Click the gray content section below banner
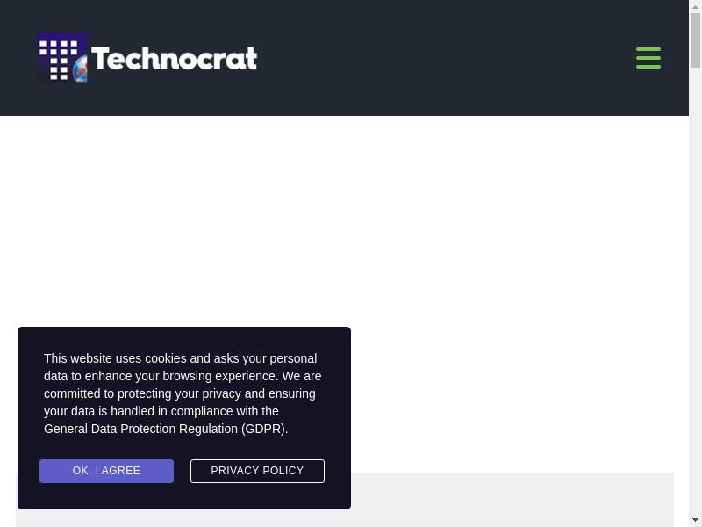The height and width of the screenshot is (527, 702). point(509,499)
